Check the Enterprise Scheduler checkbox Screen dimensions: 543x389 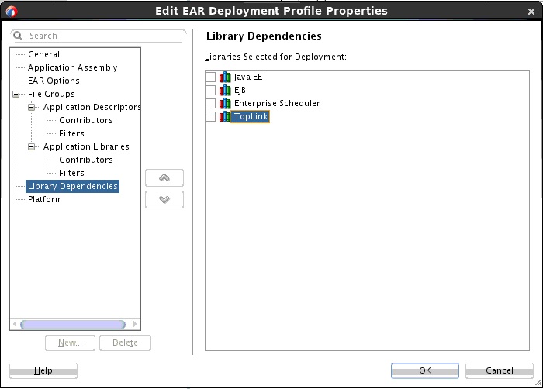[x=210, y=103]
